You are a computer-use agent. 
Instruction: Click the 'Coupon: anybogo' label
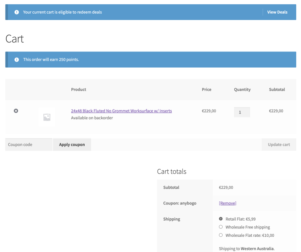pyautogui.click(x=180, y=203)
